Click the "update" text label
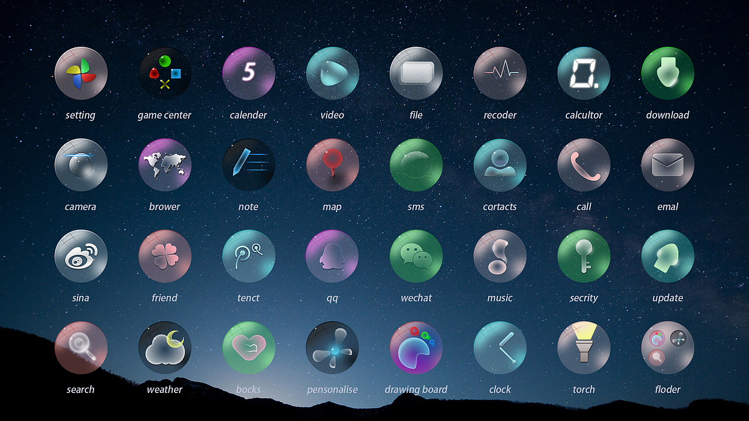The image size is (749, 421). [x=668, y=299]
